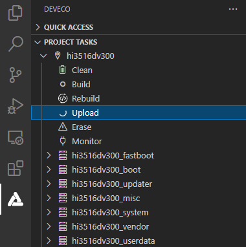The width and height of the screenshot is (246, 247).
Task: Click the partition icon of hi3516dv300_vendor
Action: 63,226
